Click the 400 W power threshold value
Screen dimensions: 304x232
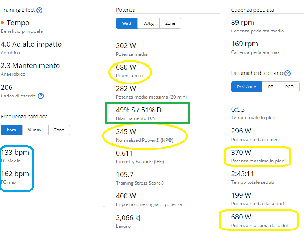click(x=126, y=196)
